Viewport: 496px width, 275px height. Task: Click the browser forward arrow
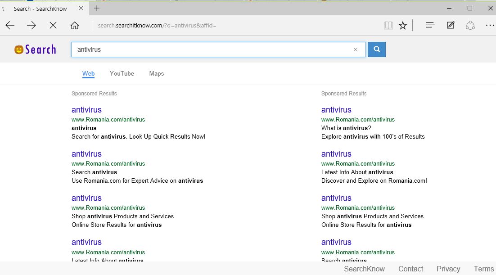click(32, 26)
